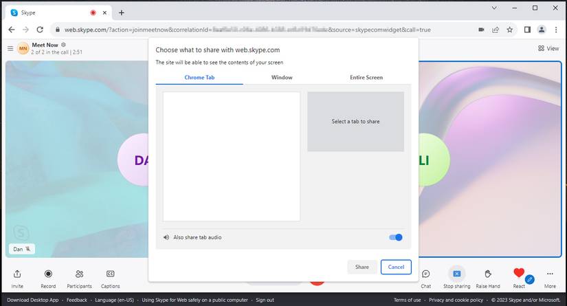Screen dimensions: 567x306
Task: Open the hamburger menu beside Meet Now
Action: coord(10,48)
